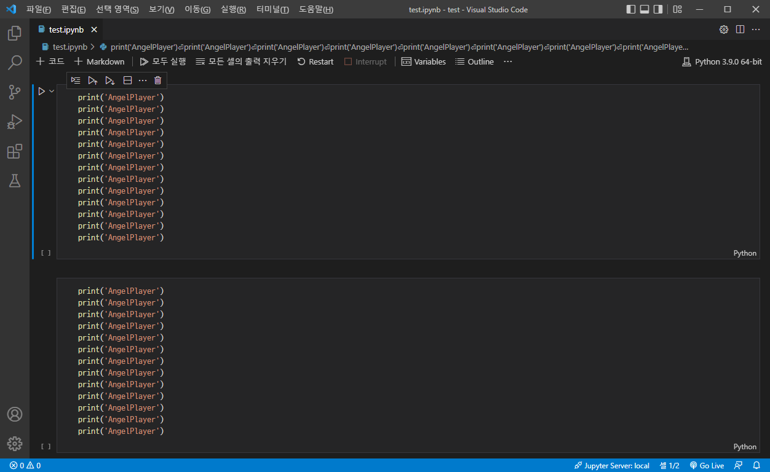The image size is (770, 472).
Task: Click first cell execution count brackets
Action: point(46,253)
